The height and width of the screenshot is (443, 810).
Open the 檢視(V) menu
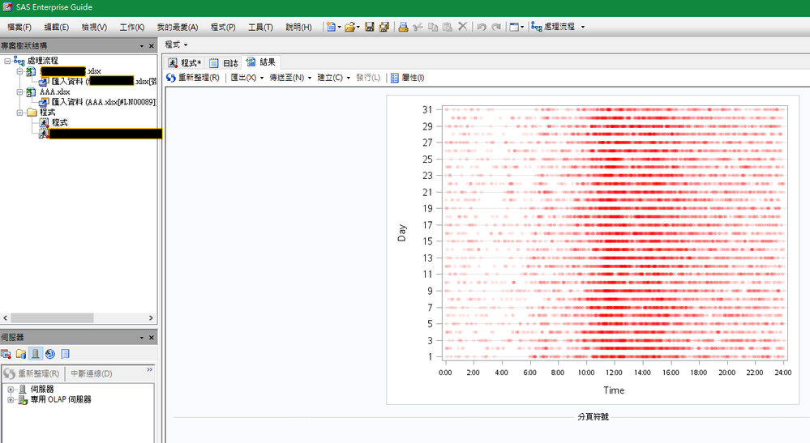[94, 27]
